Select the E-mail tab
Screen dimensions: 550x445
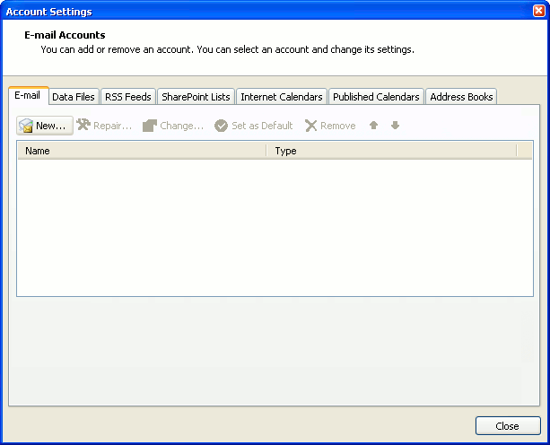point(28,96)
